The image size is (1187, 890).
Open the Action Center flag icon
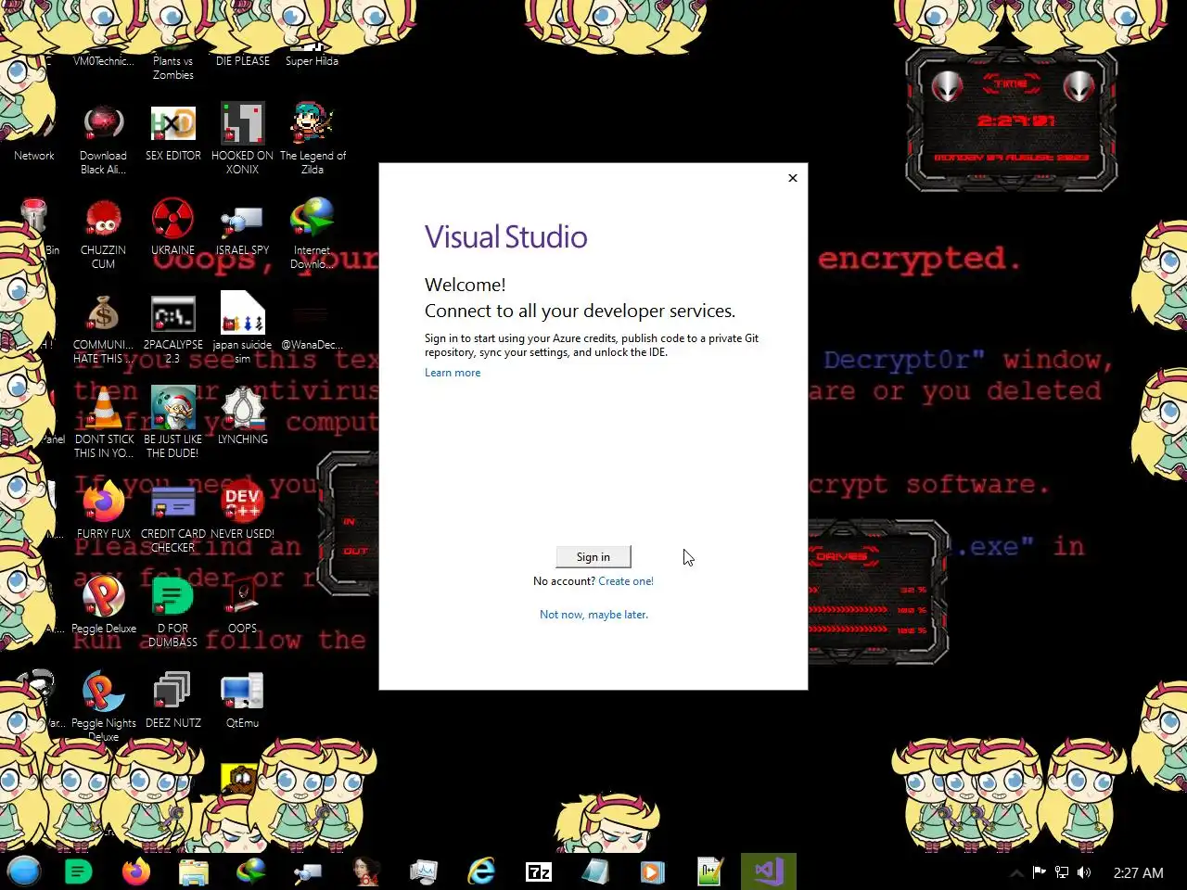pos(1039,872)
